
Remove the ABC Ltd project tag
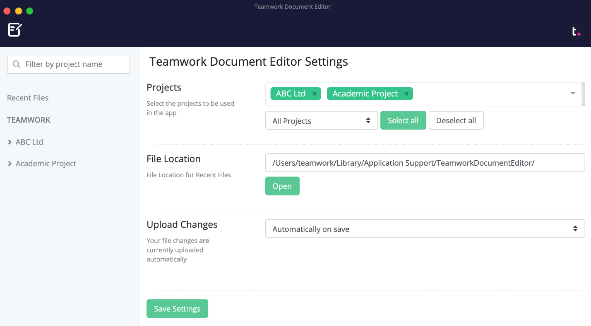click(315, 94)
